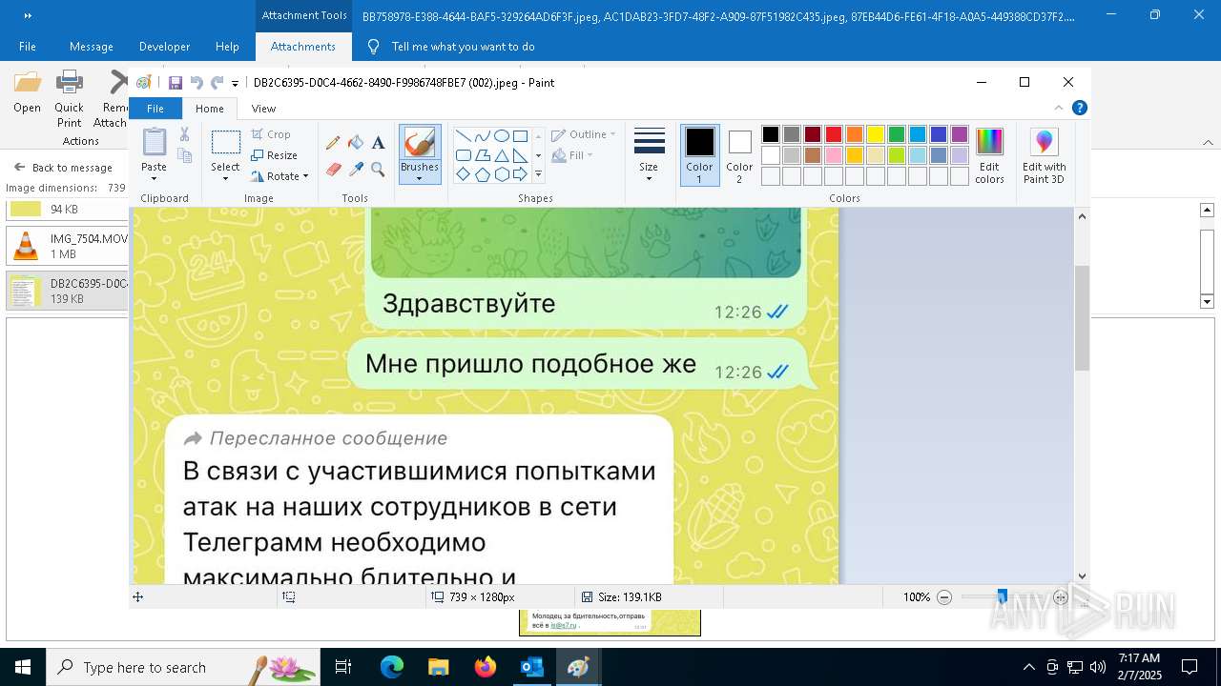Click the Copy icon in Clipboard group
Screen dimensions: 1221x686
(x=185, y=156)
